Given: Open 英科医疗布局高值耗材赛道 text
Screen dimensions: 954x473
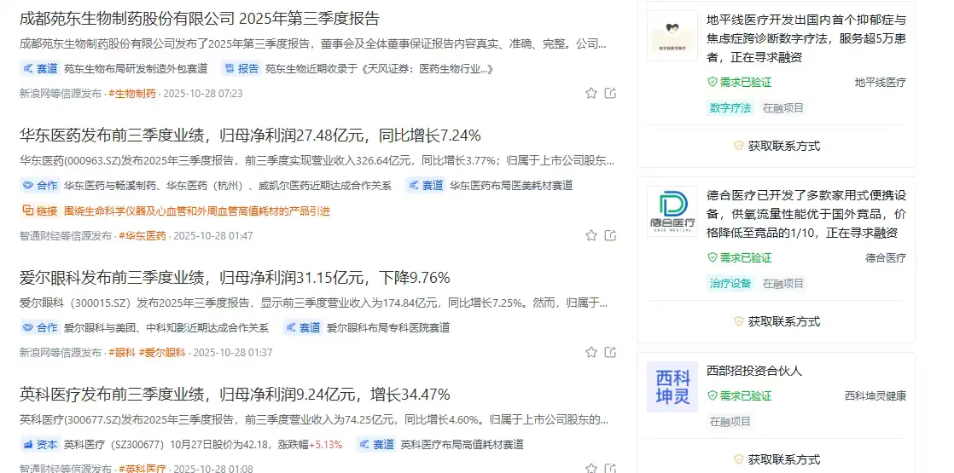Looking at the screenshot, I should 462,444.
